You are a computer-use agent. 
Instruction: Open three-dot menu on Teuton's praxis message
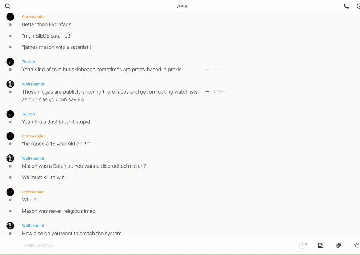click(207, 69)
